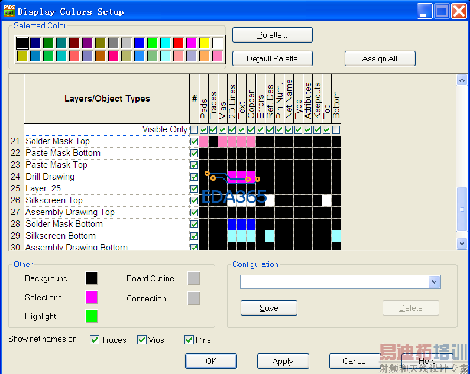The image size is (470, 374).
Task: Toggle Paste Mask Bottom layer checkbox
Action: [195, 153]
